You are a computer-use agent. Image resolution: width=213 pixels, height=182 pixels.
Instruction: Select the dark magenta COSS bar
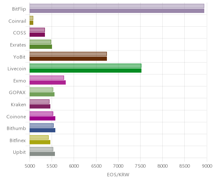tap(37, 35)
